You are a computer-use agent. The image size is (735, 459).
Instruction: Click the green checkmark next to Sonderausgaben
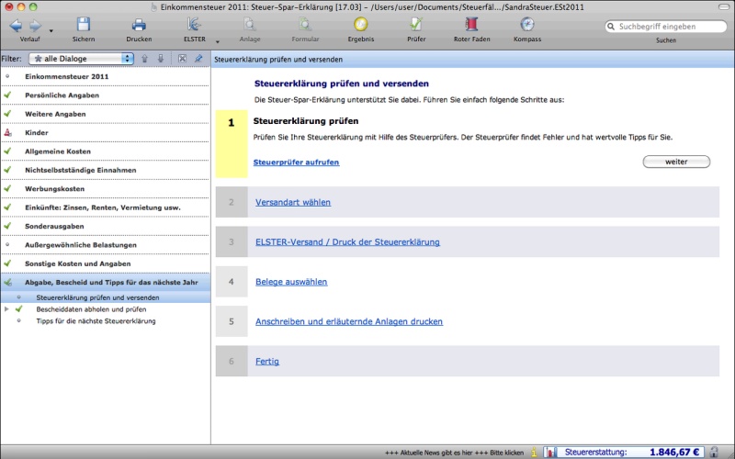pos(7,226)
